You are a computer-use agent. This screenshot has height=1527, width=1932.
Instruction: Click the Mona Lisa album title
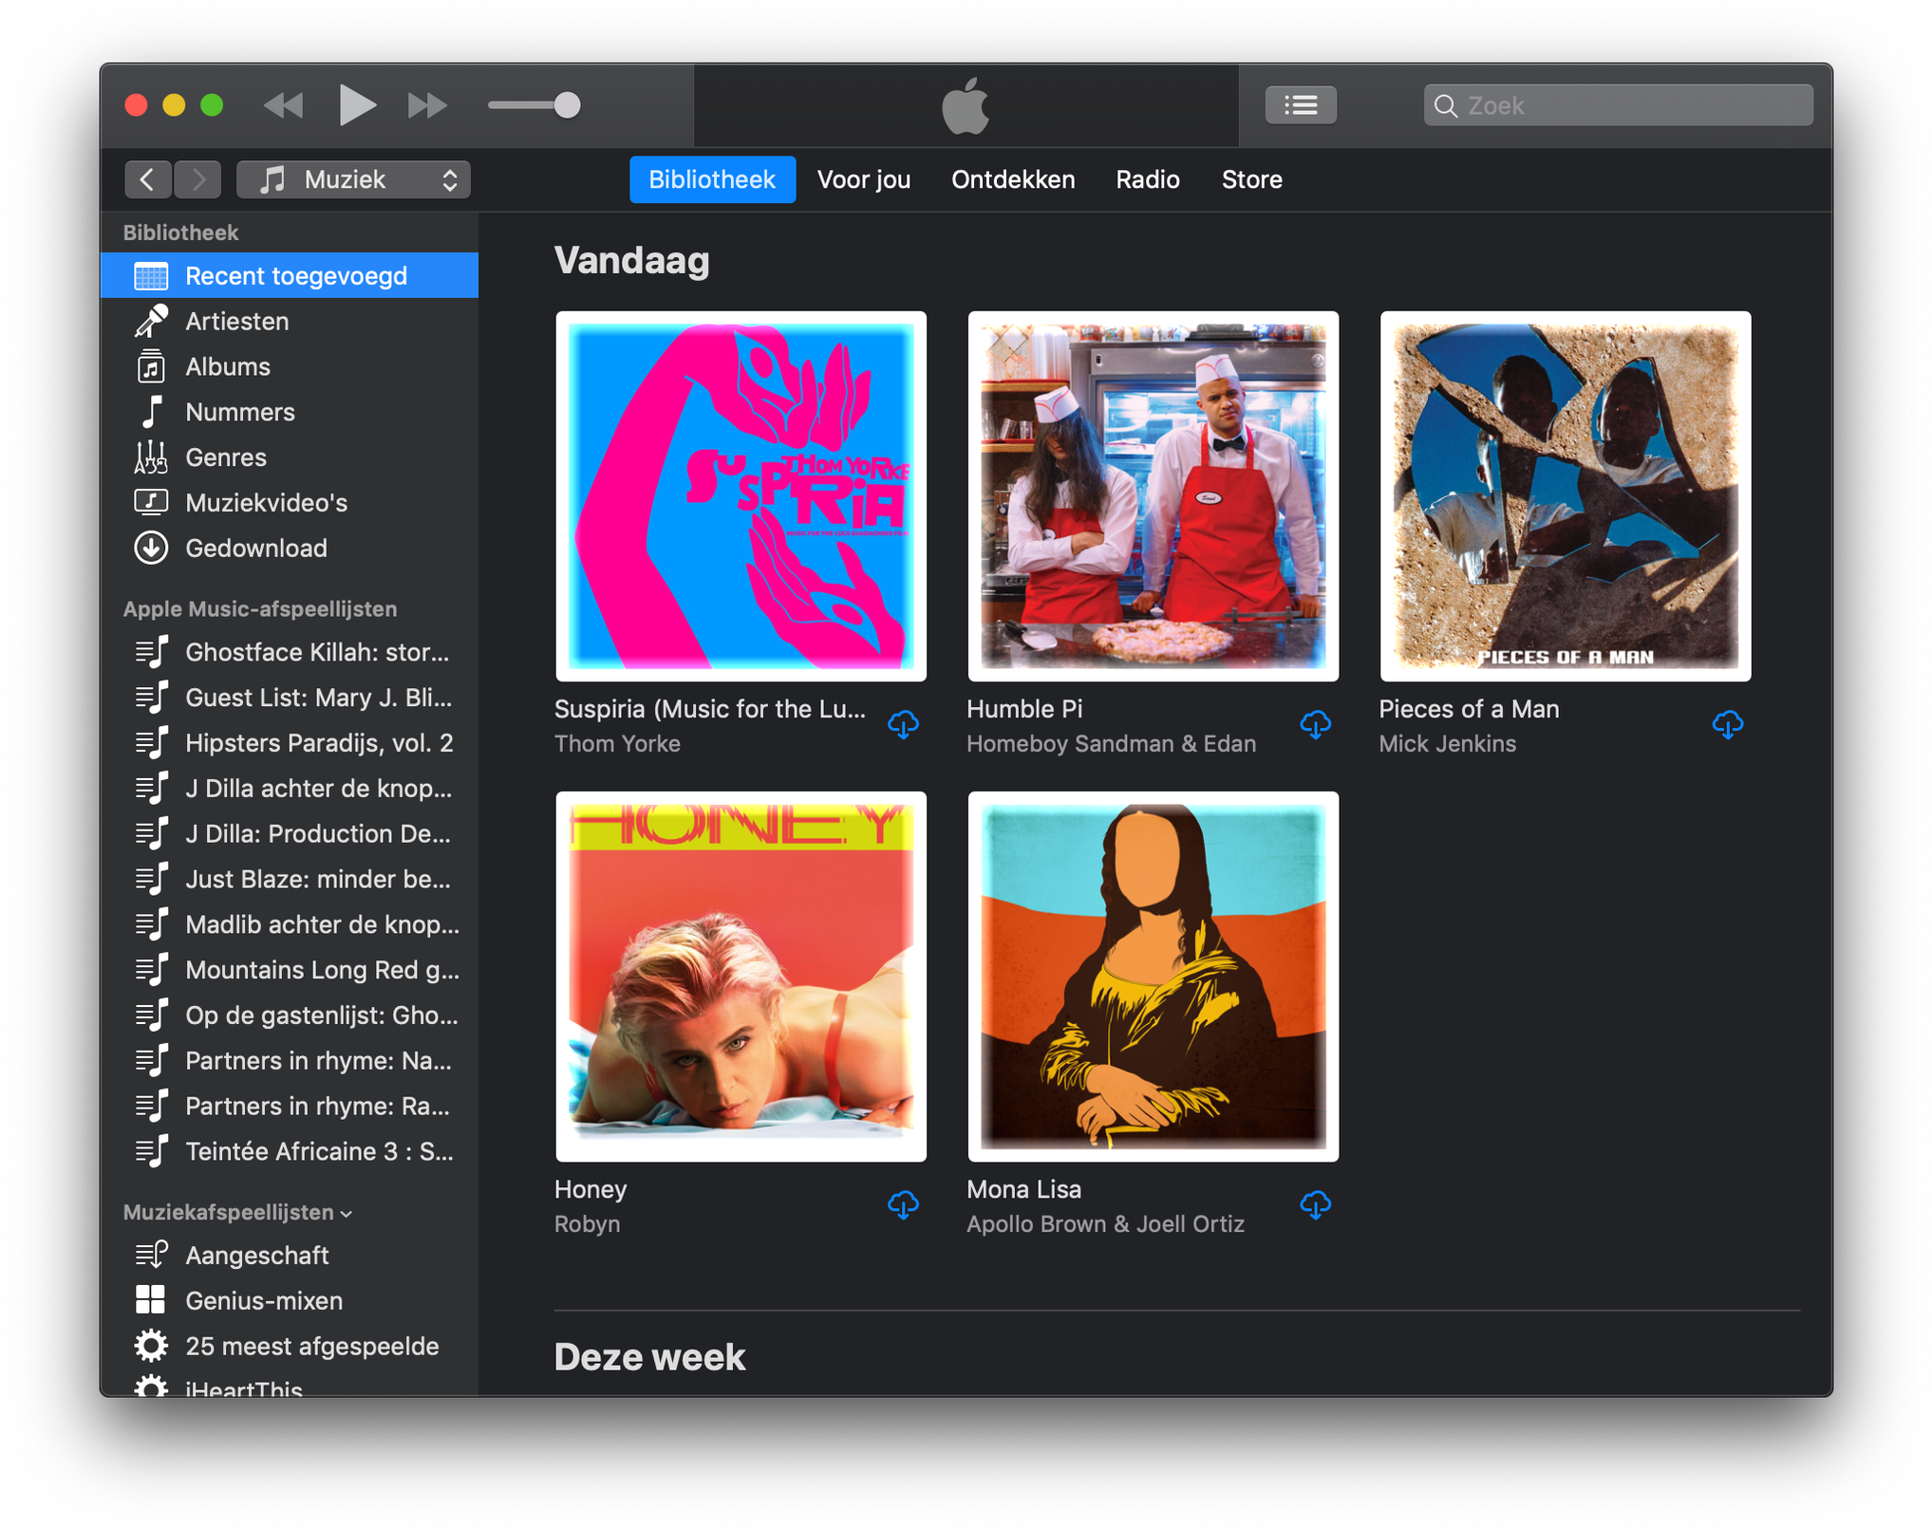pos(1023,1189)
